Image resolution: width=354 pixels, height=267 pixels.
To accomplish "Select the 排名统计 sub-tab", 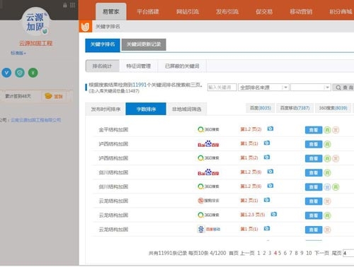I will [102, 66].
